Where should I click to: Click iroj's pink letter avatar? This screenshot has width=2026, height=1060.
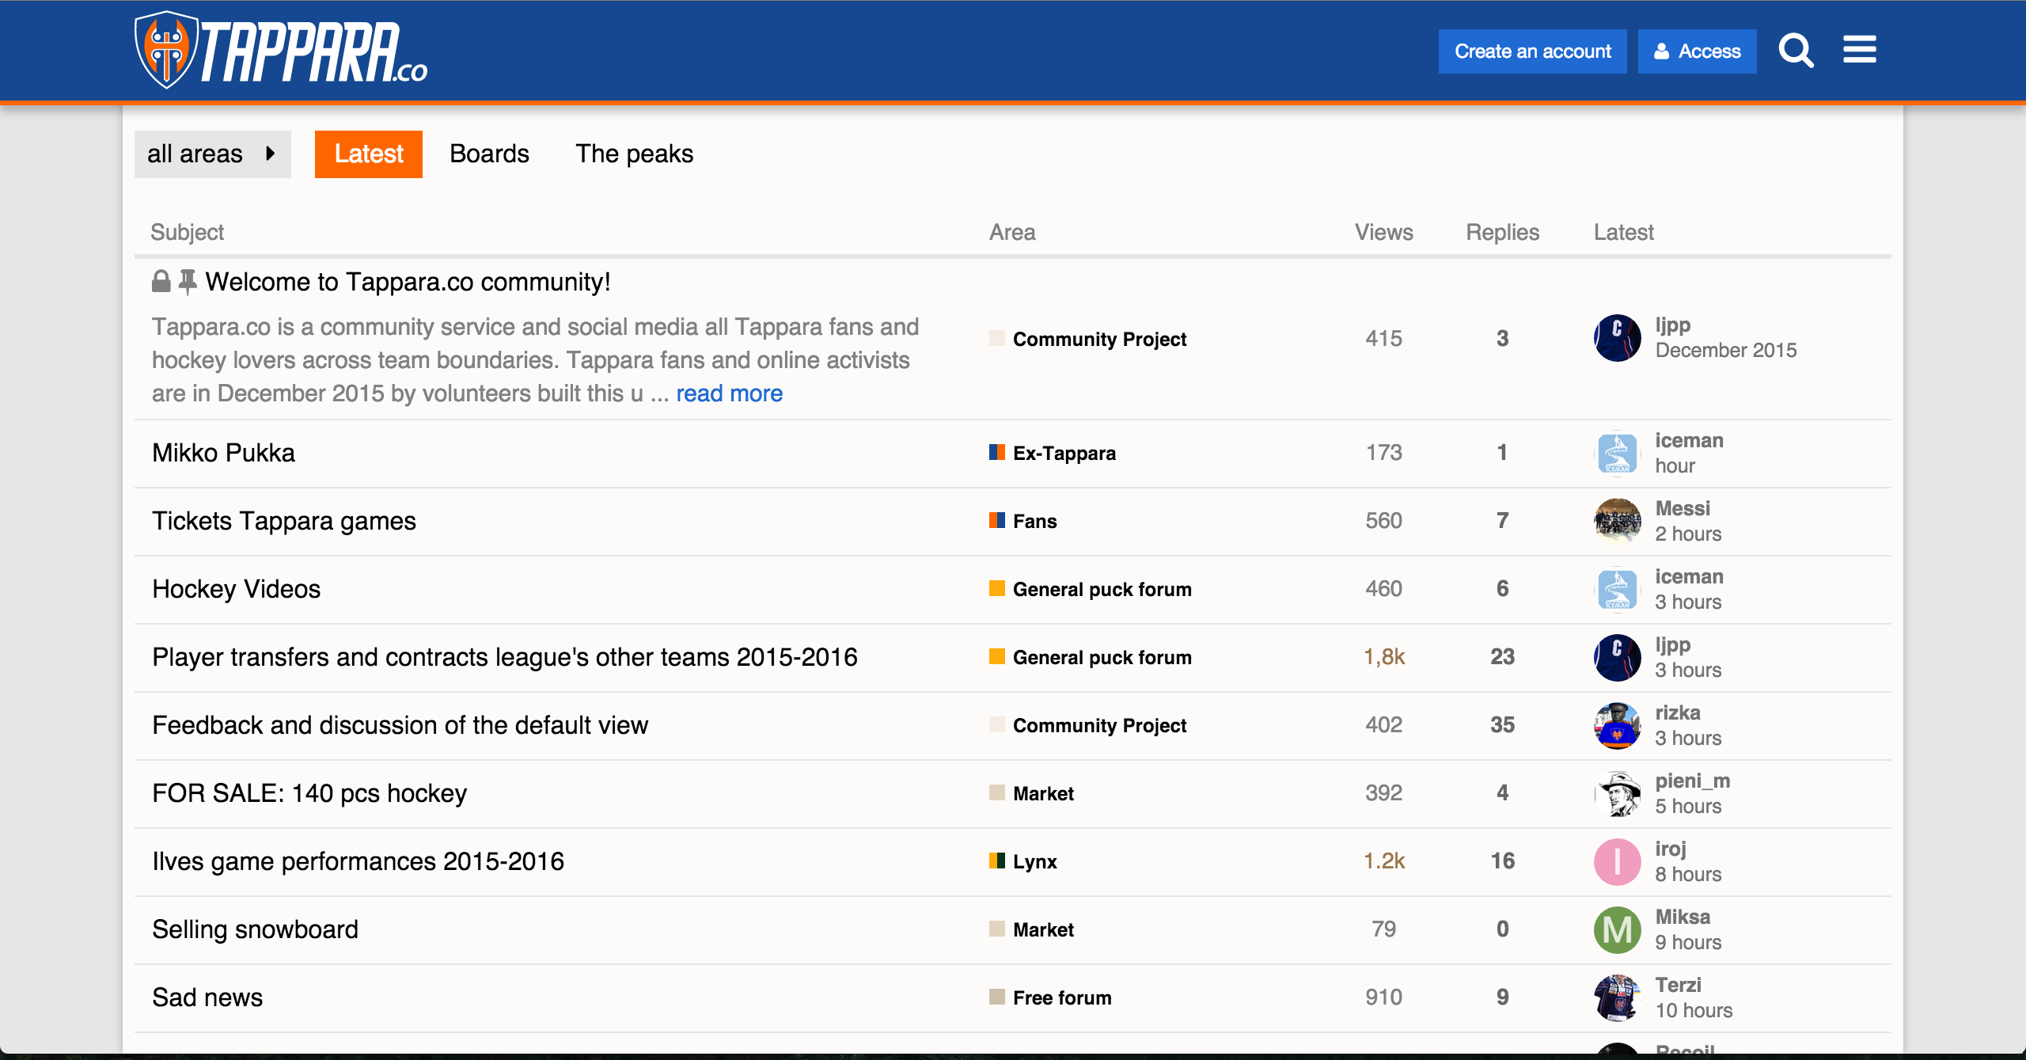[1617, 861]
